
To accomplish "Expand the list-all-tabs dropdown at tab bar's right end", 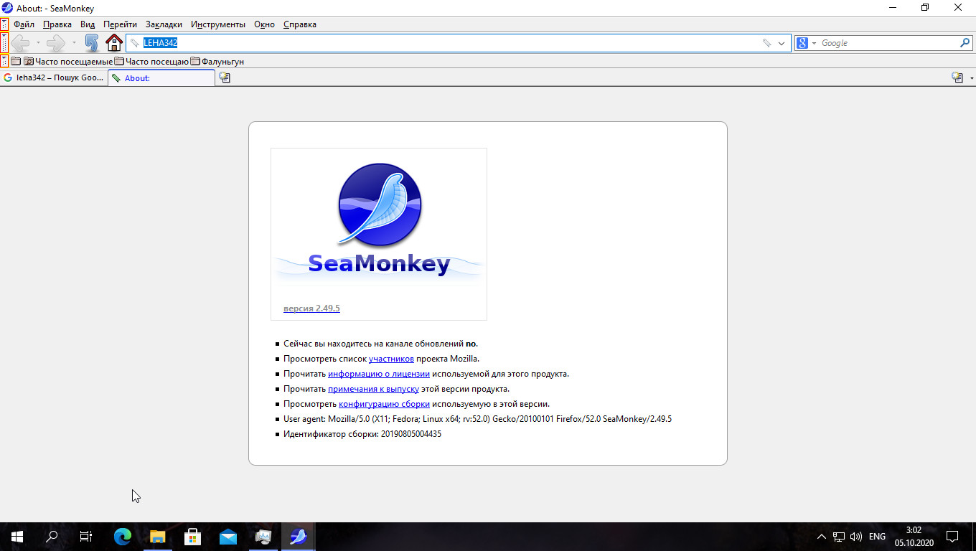I will [971, 77].
